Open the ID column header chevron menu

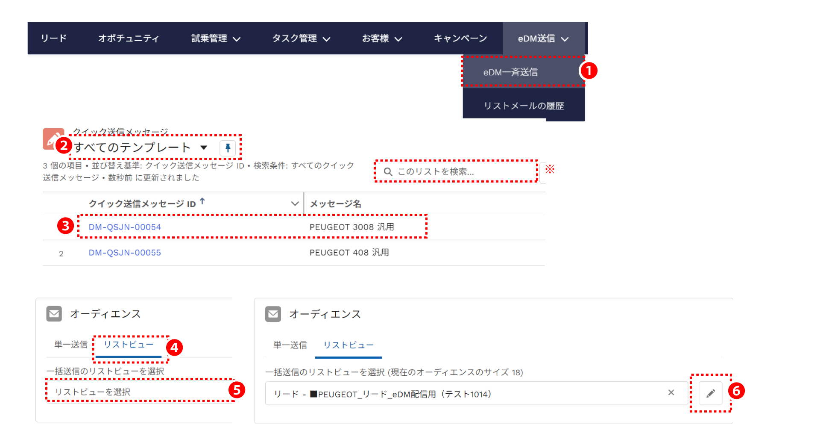pos(295,203)
